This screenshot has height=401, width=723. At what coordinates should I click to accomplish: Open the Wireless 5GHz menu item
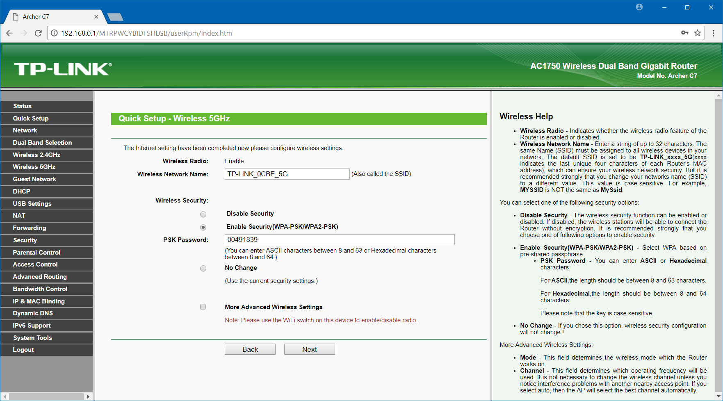tap(47, 167)
